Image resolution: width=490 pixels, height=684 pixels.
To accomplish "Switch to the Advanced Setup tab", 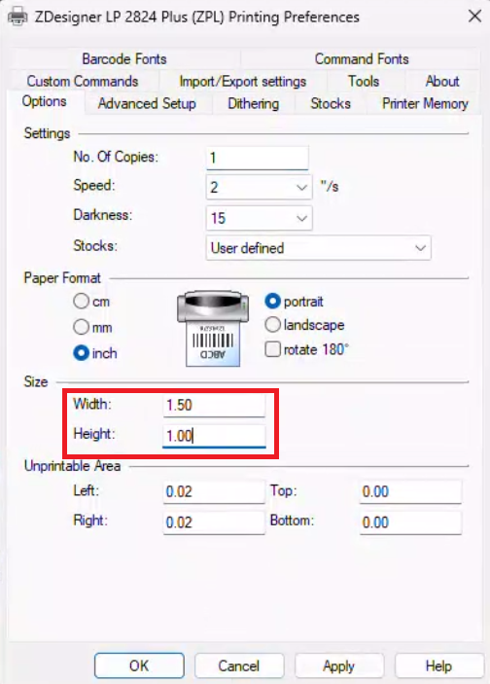I will [147, 104].
